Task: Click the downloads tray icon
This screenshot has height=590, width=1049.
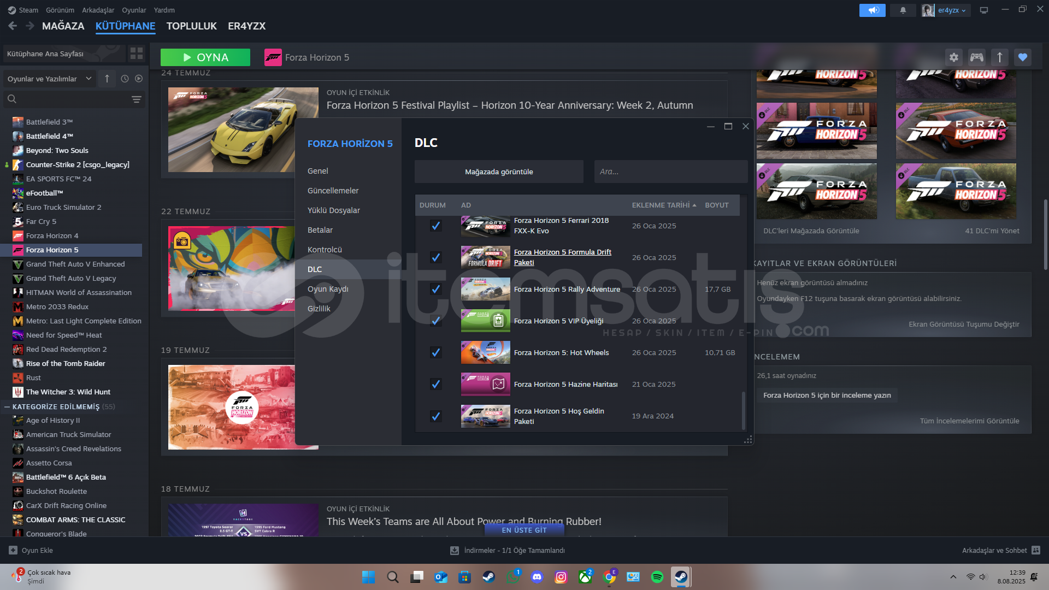Action: [x=454, y=551]
